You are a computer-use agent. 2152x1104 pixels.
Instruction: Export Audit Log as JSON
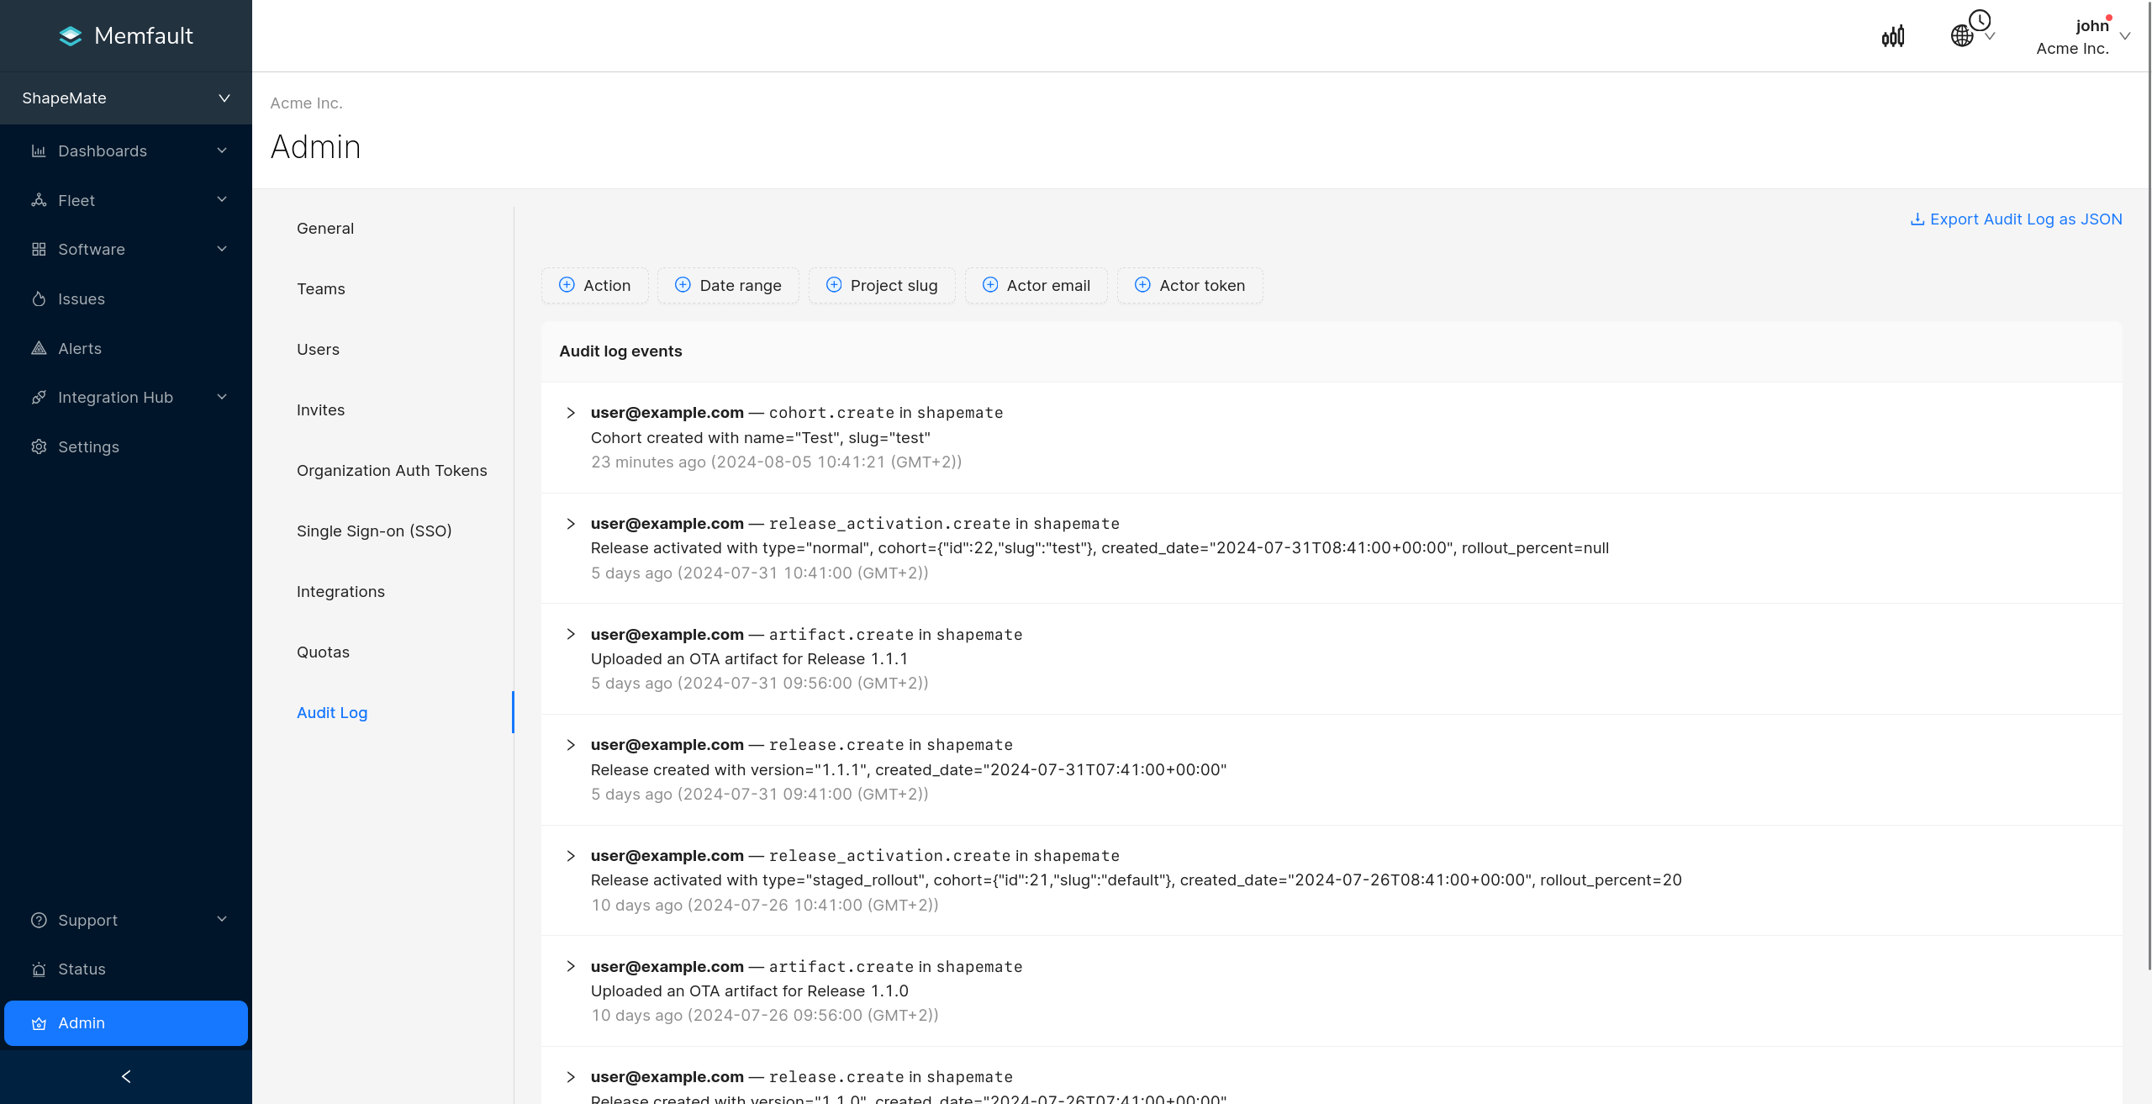2016,219
